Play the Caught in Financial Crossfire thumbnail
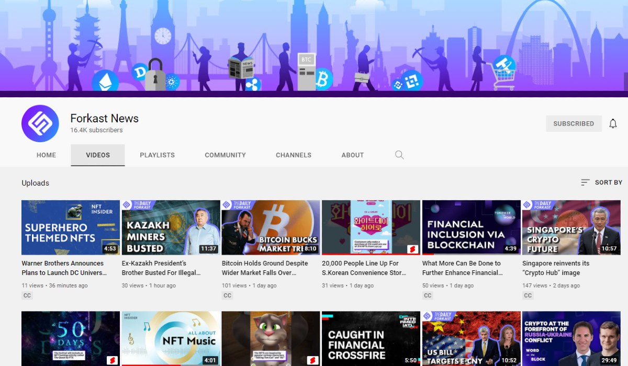This screenshot has width=628, height=366. click(x=371, y=339)
